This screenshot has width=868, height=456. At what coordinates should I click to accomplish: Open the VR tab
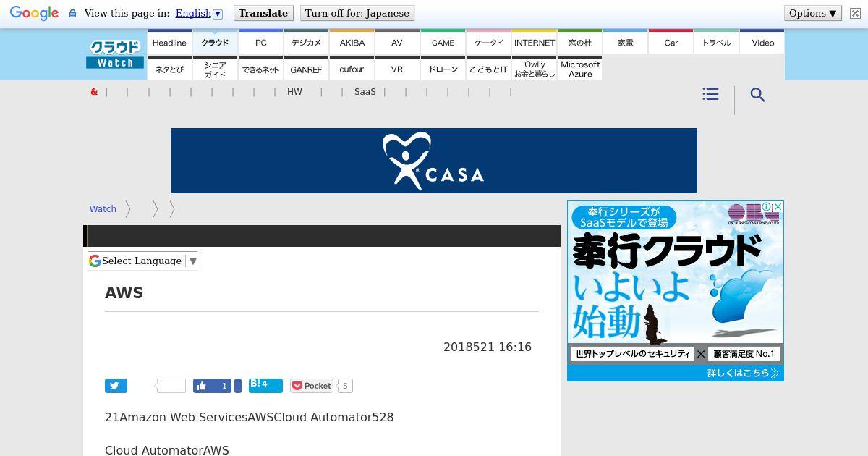(397, 69)
